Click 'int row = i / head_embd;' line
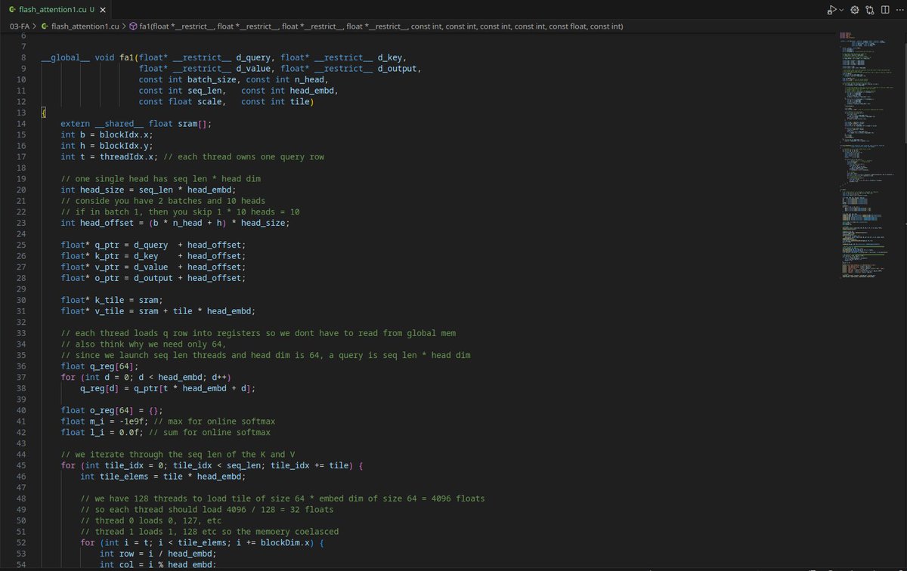This screenshot has width=907, height=571. 159,554
